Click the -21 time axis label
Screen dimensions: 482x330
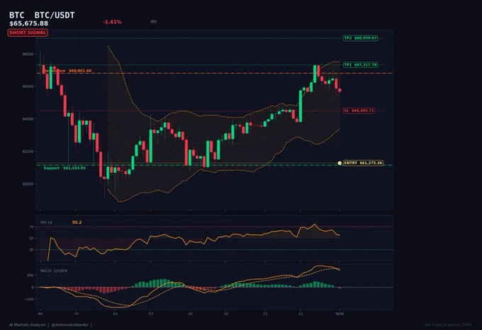(265, 314)
